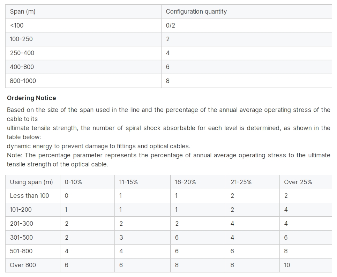Click the '100-250' span row
This screenshot has height=277, width=337.
click(x=168, y=39)
